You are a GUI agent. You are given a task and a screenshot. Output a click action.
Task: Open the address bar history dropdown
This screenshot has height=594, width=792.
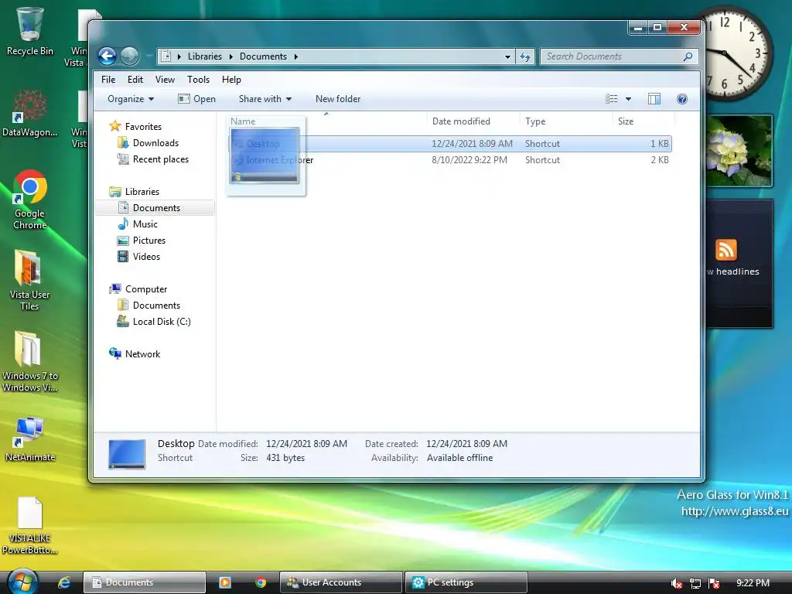click(507, 57)
